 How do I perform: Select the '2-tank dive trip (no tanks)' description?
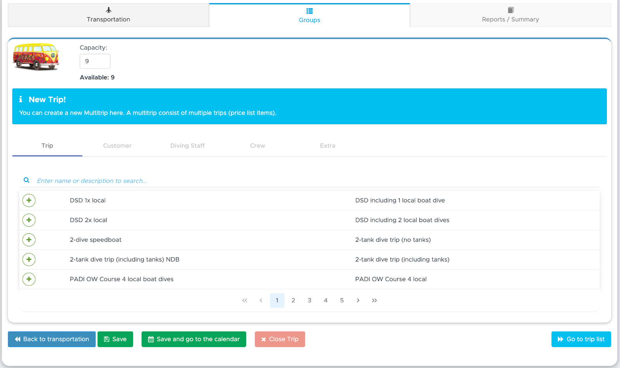pos(393,240)
